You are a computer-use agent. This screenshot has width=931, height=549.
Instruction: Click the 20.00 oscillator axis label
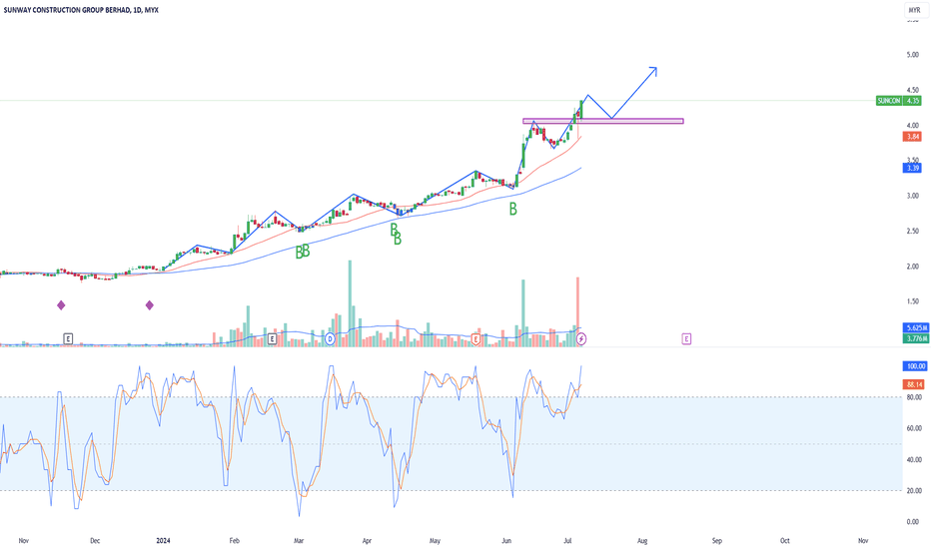[x=914, y=490]
